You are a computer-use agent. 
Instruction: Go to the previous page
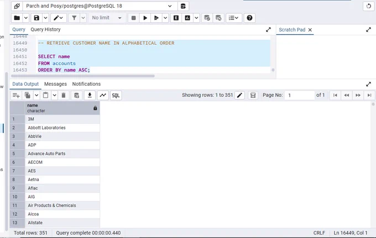[x=347, y=95]
